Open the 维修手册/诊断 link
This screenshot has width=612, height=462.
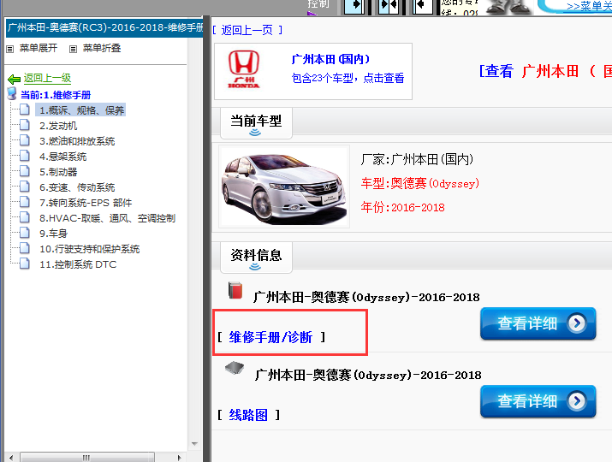pos(270,337)
